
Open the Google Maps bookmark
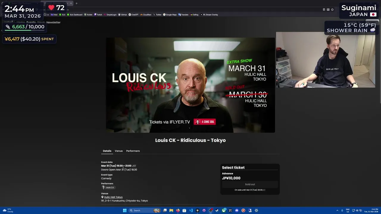(x=170, y=15)
